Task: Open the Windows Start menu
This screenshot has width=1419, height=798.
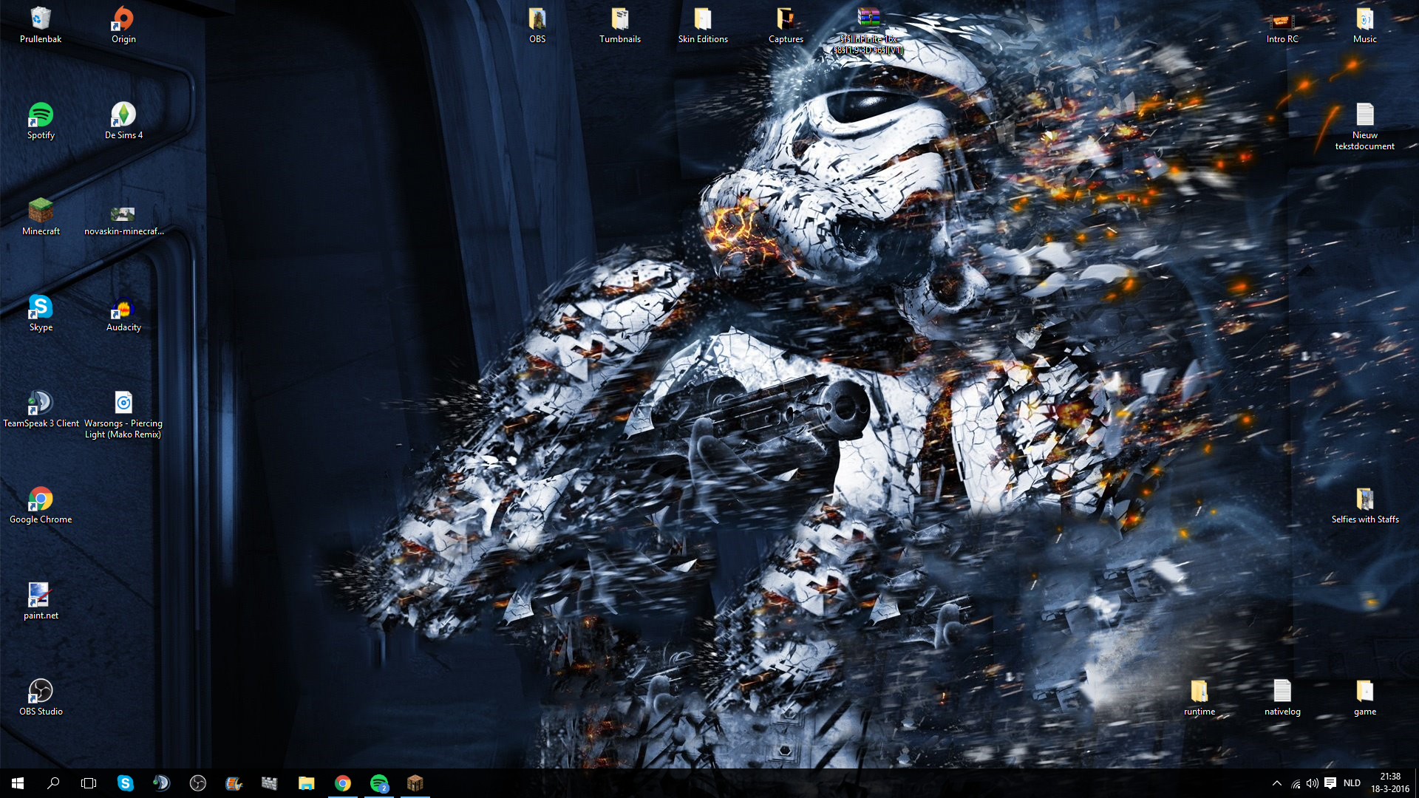Action: (x=18, y=783)
